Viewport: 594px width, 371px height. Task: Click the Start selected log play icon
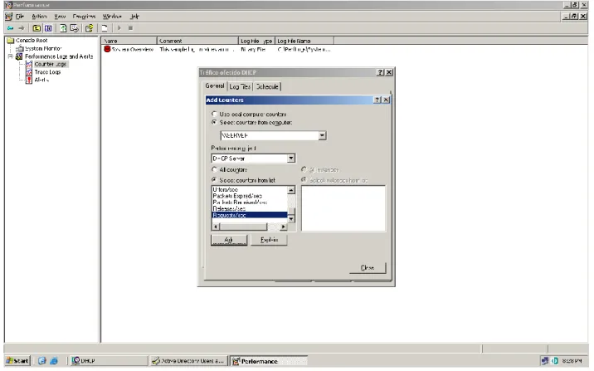pyautogui.click(x=119, y=28)
